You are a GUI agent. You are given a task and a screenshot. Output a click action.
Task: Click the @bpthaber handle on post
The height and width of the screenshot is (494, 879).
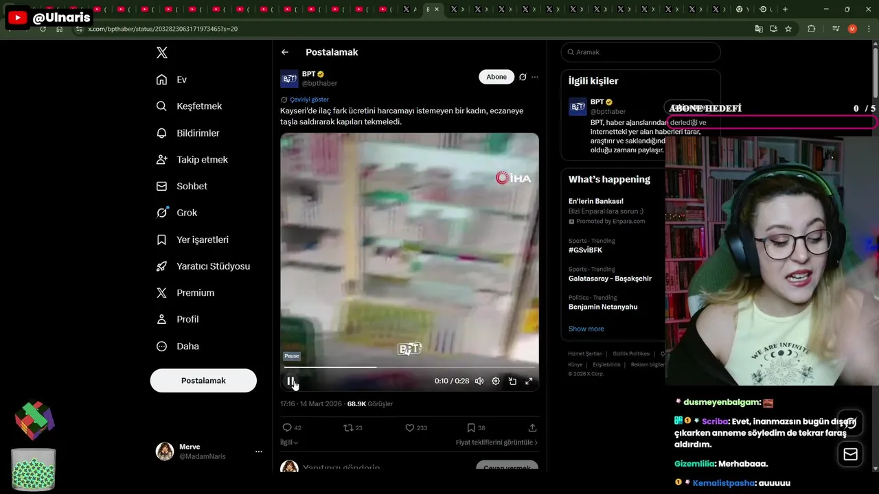click(319, 84)
